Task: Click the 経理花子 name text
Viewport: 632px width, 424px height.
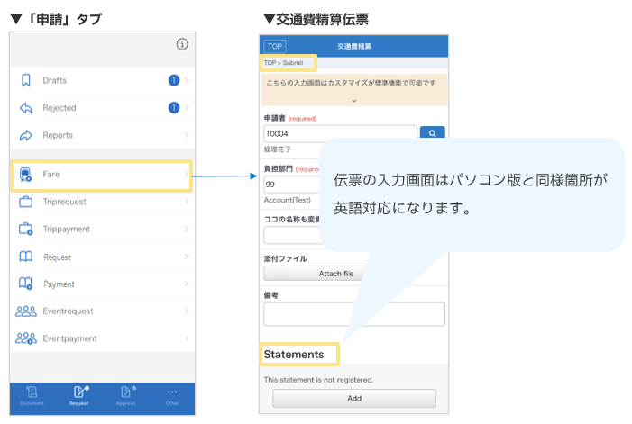Action: point(278,149)
